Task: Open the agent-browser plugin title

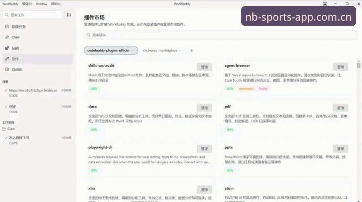Action: tap(237, 66)
